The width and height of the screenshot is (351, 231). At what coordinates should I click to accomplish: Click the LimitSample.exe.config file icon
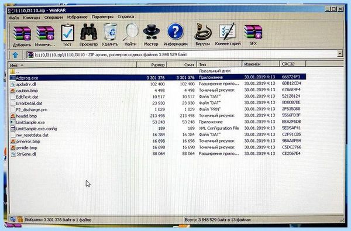coord(13,129)
